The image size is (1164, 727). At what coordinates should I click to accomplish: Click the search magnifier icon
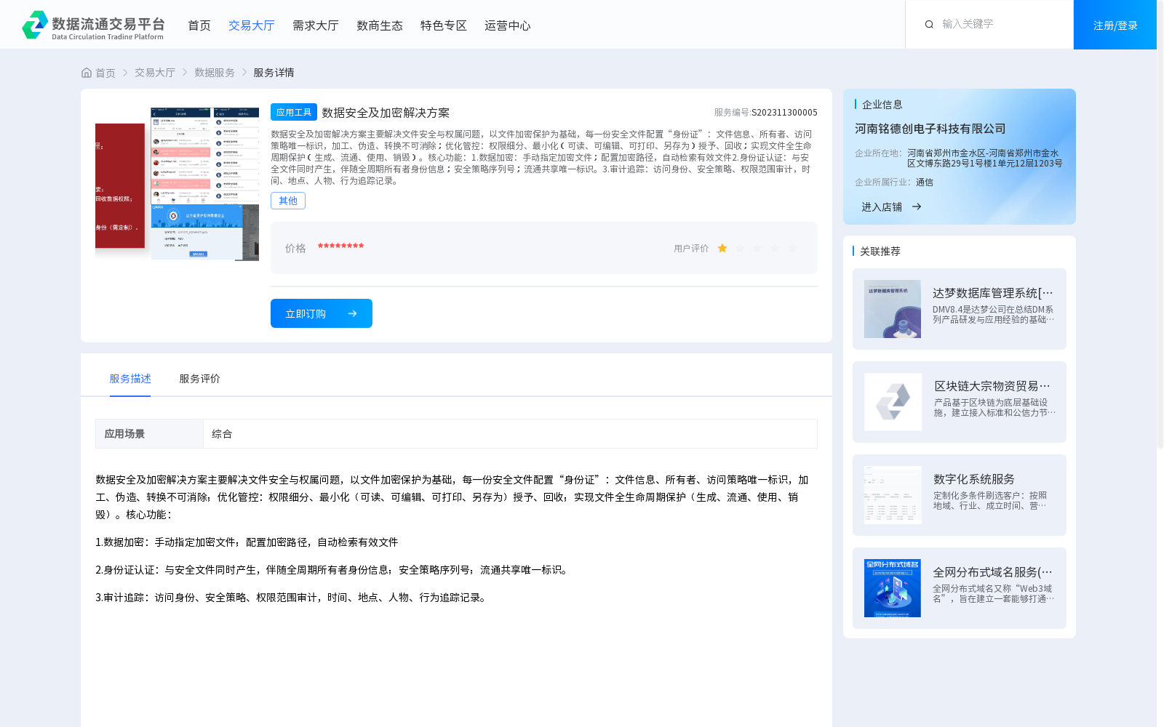pos(929,24)
